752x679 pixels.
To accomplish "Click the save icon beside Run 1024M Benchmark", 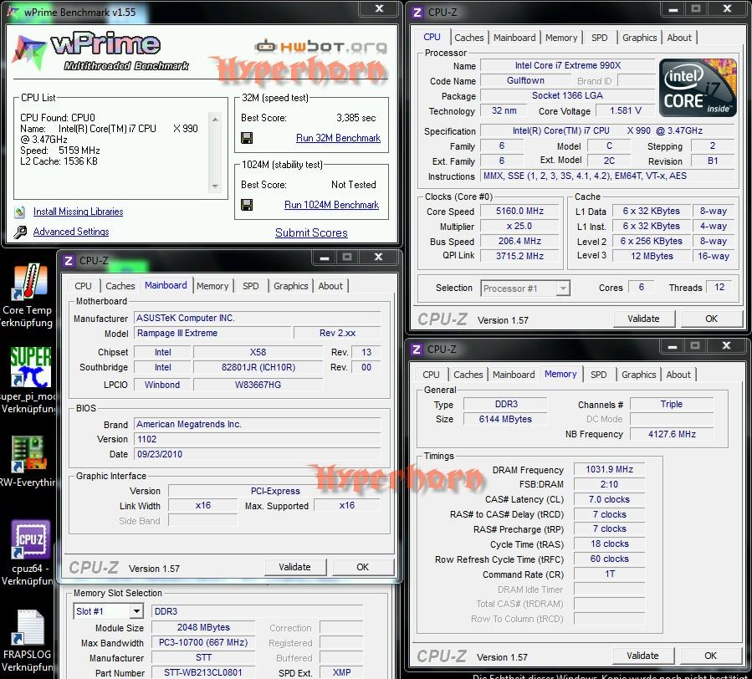I will click(247, 205).
